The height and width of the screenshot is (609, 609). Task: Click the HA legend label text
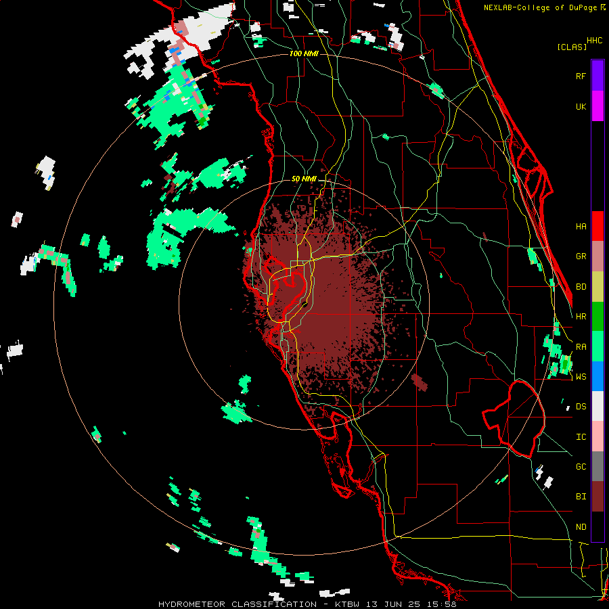581,226
